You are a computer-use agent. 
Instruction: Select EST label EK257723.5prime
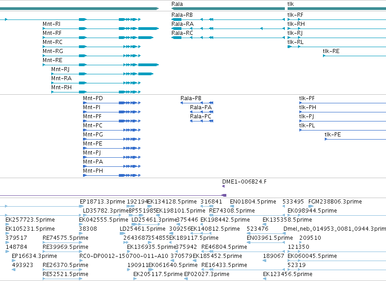click(x=30, y=220)
